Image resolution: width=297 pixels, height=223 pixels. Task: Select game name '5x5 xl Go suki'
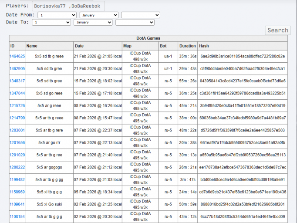click(x=49, y=204)
